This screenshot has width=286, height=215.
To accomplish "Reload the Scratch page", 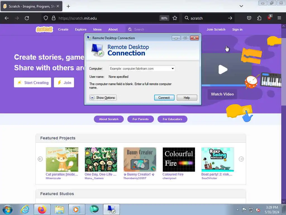I will tap(27, 18).
